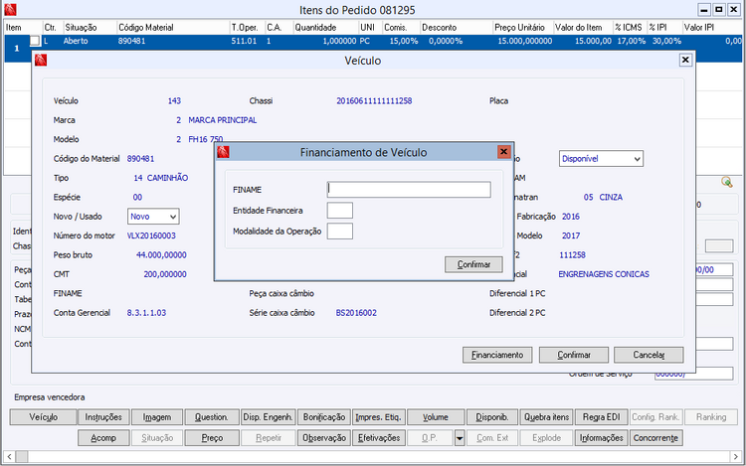Select the Preço Unitário column header

click(x=518, y=27)
